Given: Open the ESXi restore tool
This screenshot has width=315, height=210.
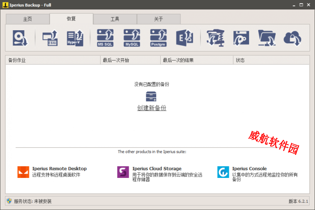Looking at the screenshot, I should click(x=50, y=38).
